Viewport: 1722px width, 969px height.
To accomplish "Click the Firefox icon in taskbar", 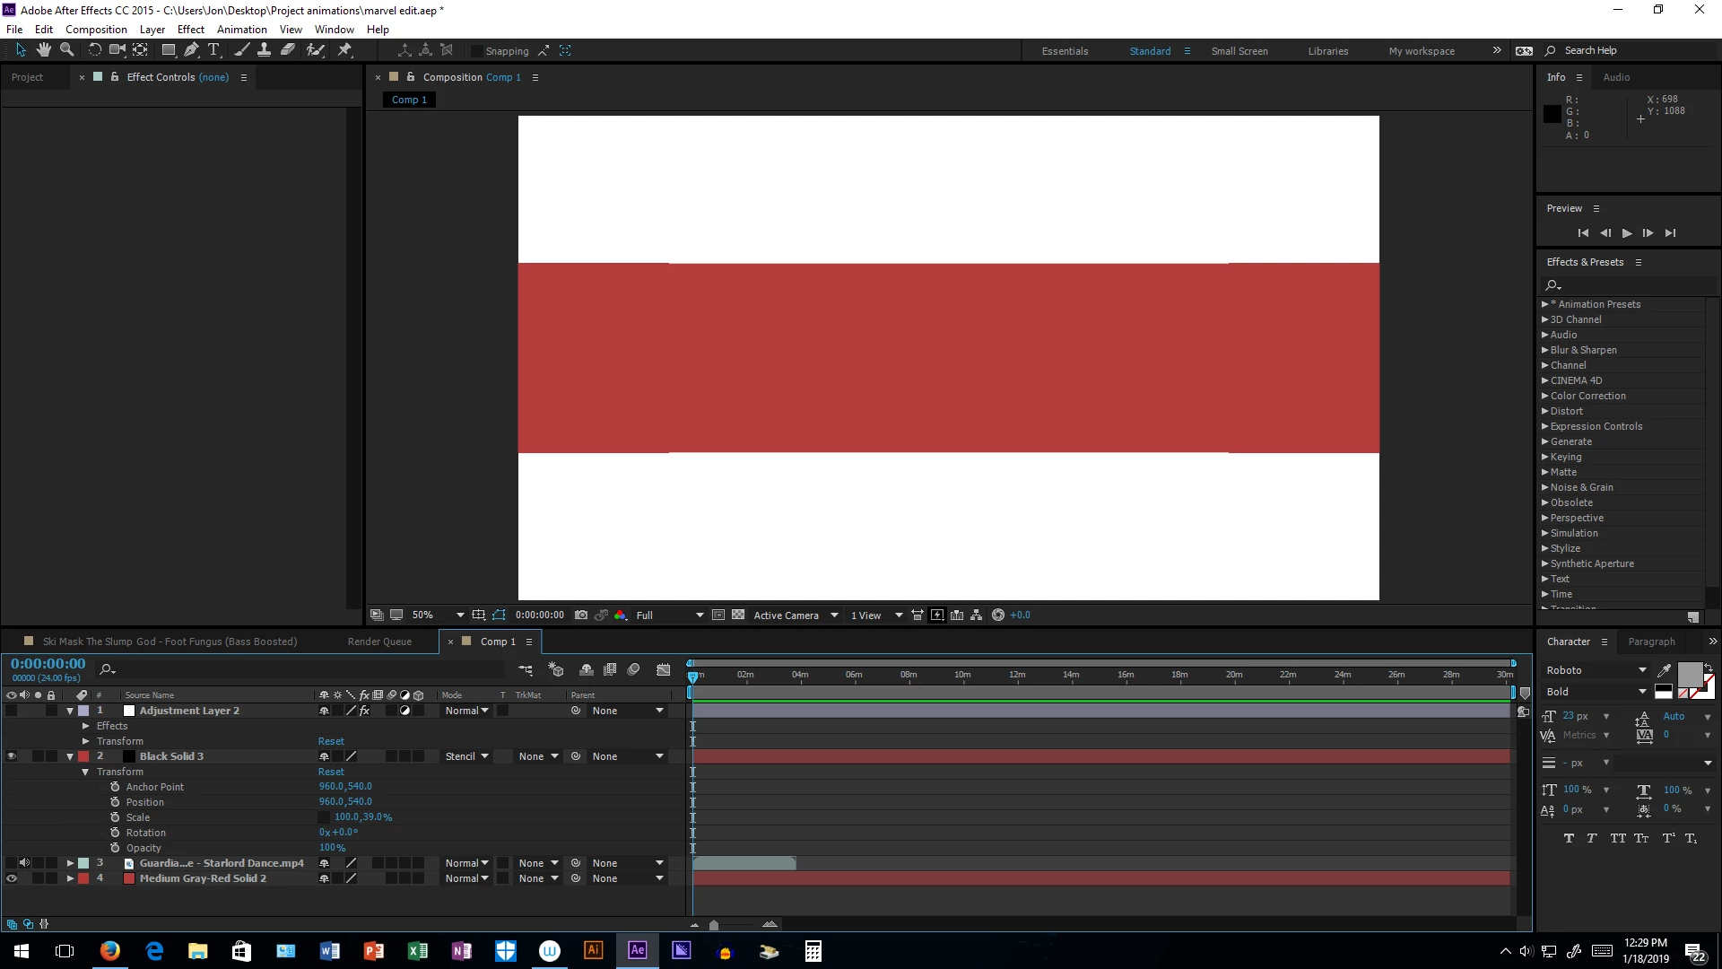I will point(110,951).
